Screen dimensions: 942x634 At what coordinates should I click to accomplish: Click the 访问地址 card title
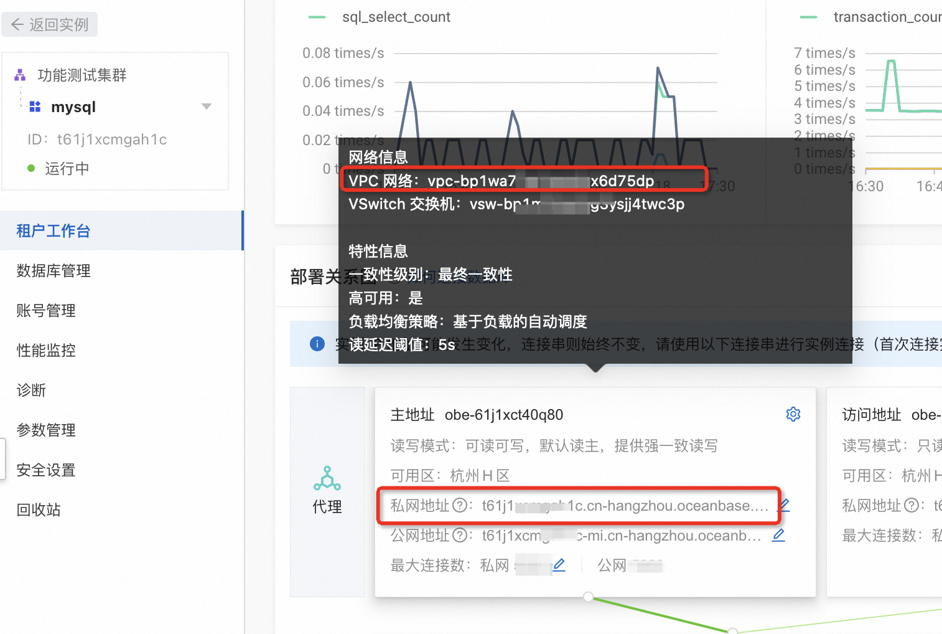[x=892, y=415]
